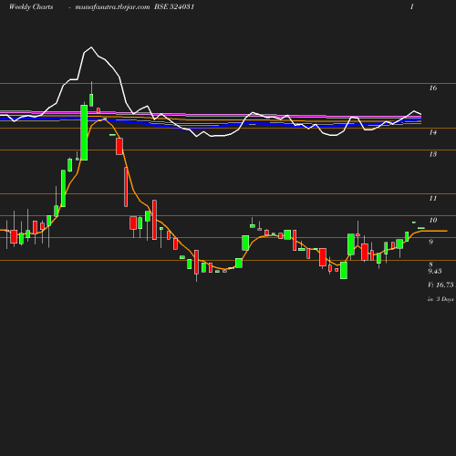Click the volume reading 'V: 16.75'
The width and height of the screenshot is (456, 456).
point(440,285)
